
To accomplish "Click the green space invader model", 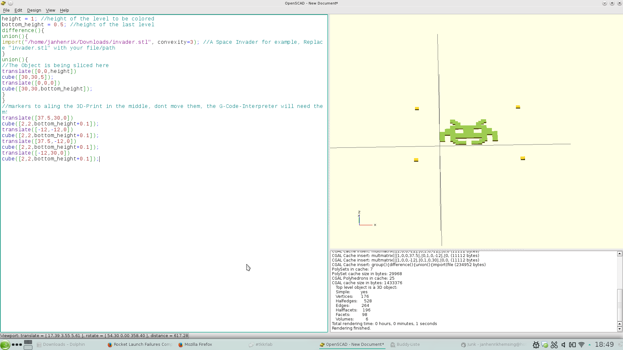I will [x=469, y=132].
